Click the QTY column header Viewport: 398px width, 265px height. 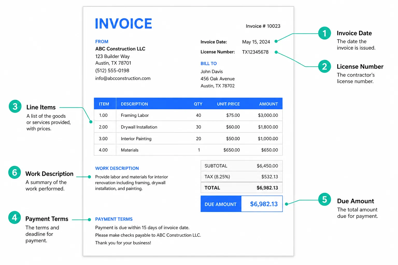click(198, 104)
